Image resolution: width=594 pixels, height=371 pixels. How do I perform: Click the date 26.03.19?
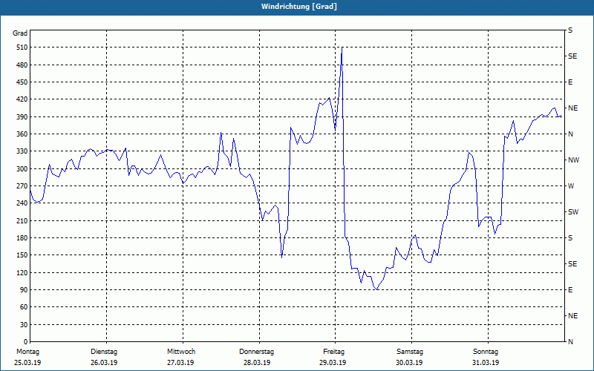point(104,363)
